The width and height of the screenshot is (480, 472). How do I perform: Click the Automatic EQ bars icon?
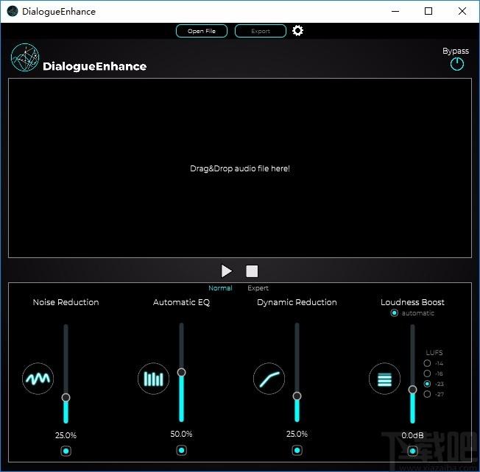click(153, 379)
